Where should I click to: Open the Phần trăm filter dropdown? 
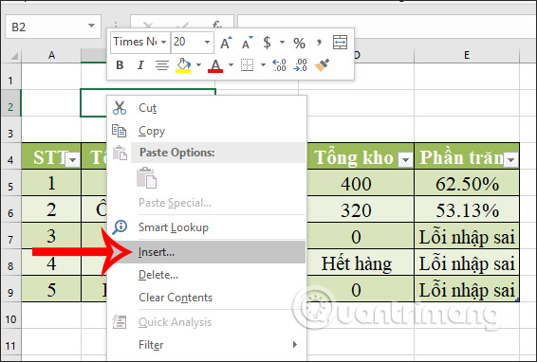point(511,160)
